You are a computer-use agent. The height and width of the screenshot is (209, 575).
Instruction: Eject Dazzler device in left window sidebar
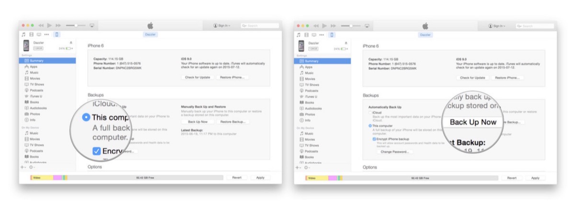tap(71, 43)
